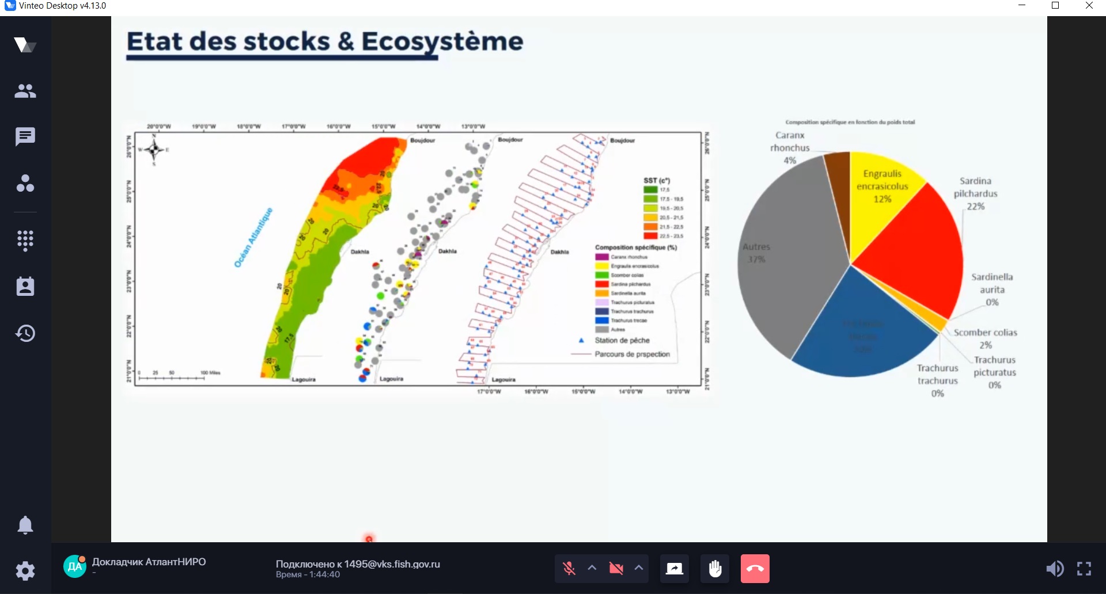The width and height of the screenshot is (1106, 594).
Task: Open notifications bell
Action: (x=25, y=525)
